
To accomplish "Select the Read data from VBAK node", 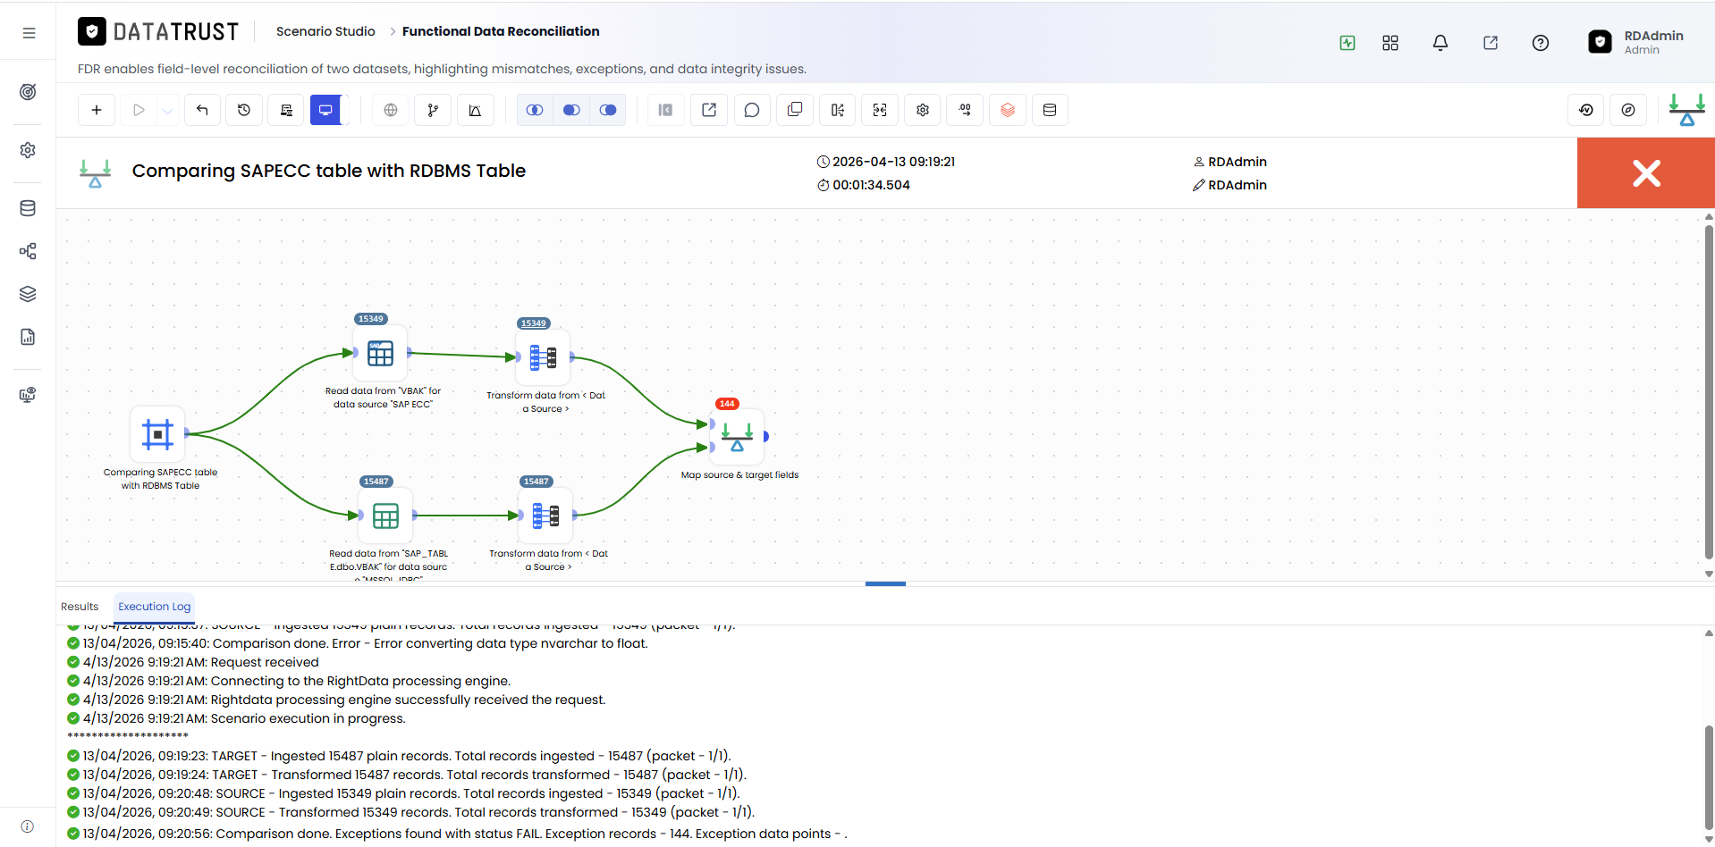I will [380, 354].
